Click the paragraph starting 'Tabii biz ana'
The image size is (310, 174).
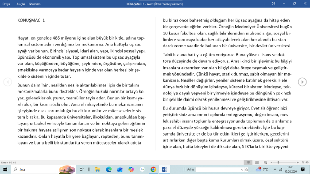click(227, 77)
